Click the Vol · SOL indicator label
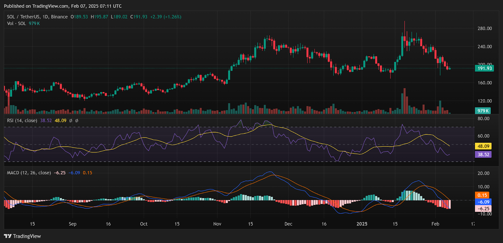This screenshot has height=243, width=503. (x=16, y=24)
